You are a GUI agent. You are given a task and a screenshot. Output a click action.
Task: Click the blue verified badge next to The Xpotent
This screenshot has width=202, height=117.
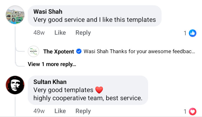click(79, 52)
